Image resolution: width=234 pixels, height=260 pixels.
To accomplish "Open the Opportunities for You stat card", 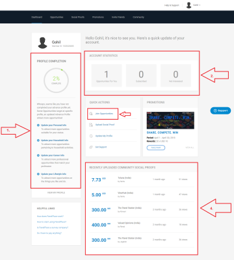I will point(107,75).
